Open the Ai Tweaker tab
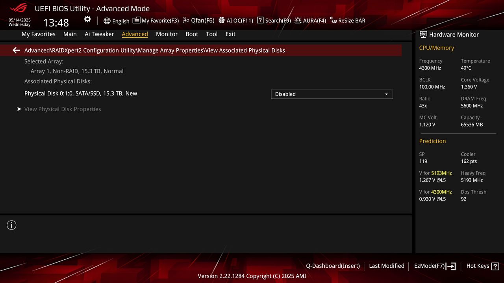Screen dimensions: 504x283 click(99, 34)
